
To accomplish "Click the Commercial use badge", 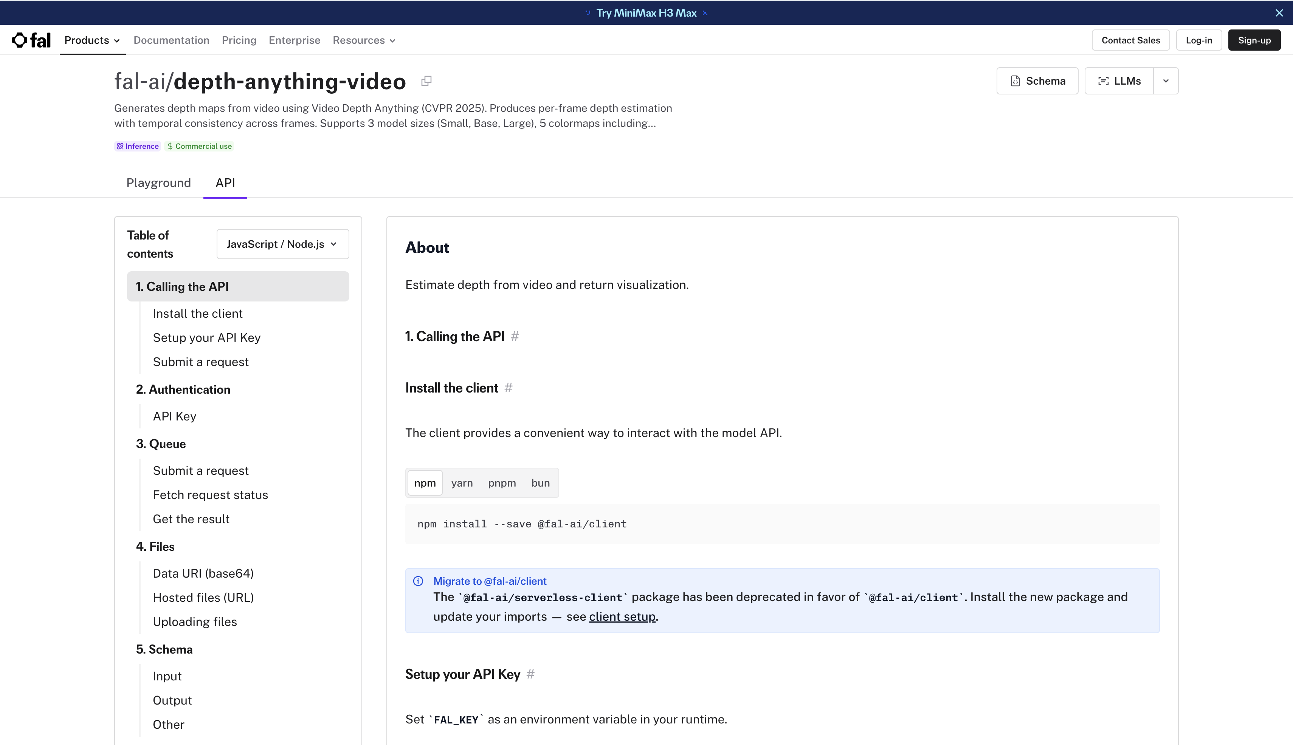I will 200,146.
